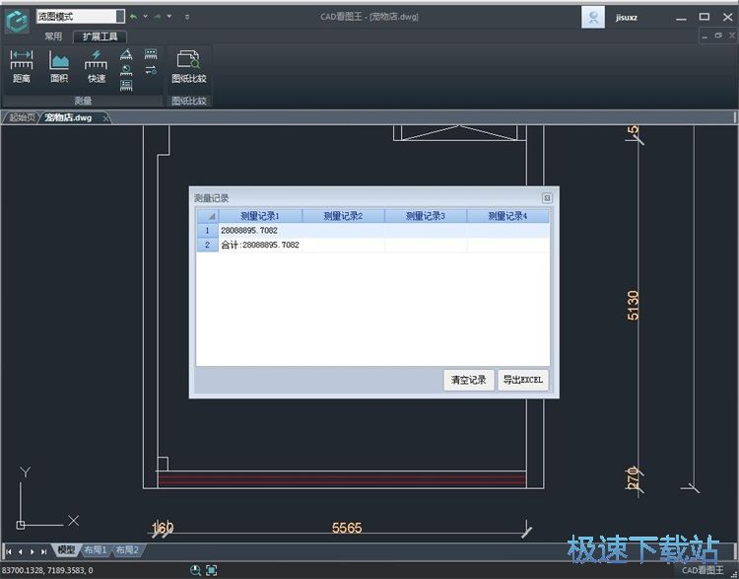Screen dimensions: 739x579
Task: Select the 距离 distance measure tool
Action: point(22,66)
